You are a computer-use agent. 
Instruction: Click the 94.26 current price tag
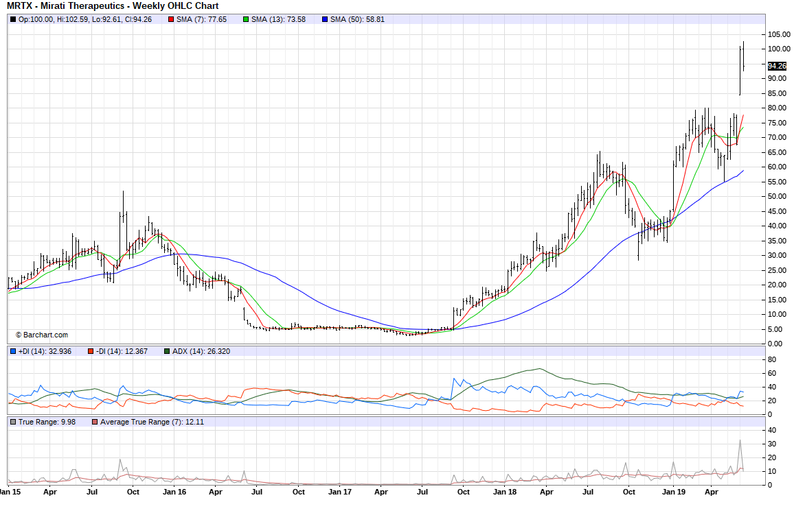coord(777,67)
